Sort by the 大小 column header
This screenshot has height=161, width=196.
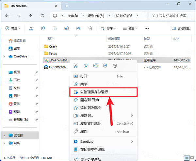click(x=176, y=39)
